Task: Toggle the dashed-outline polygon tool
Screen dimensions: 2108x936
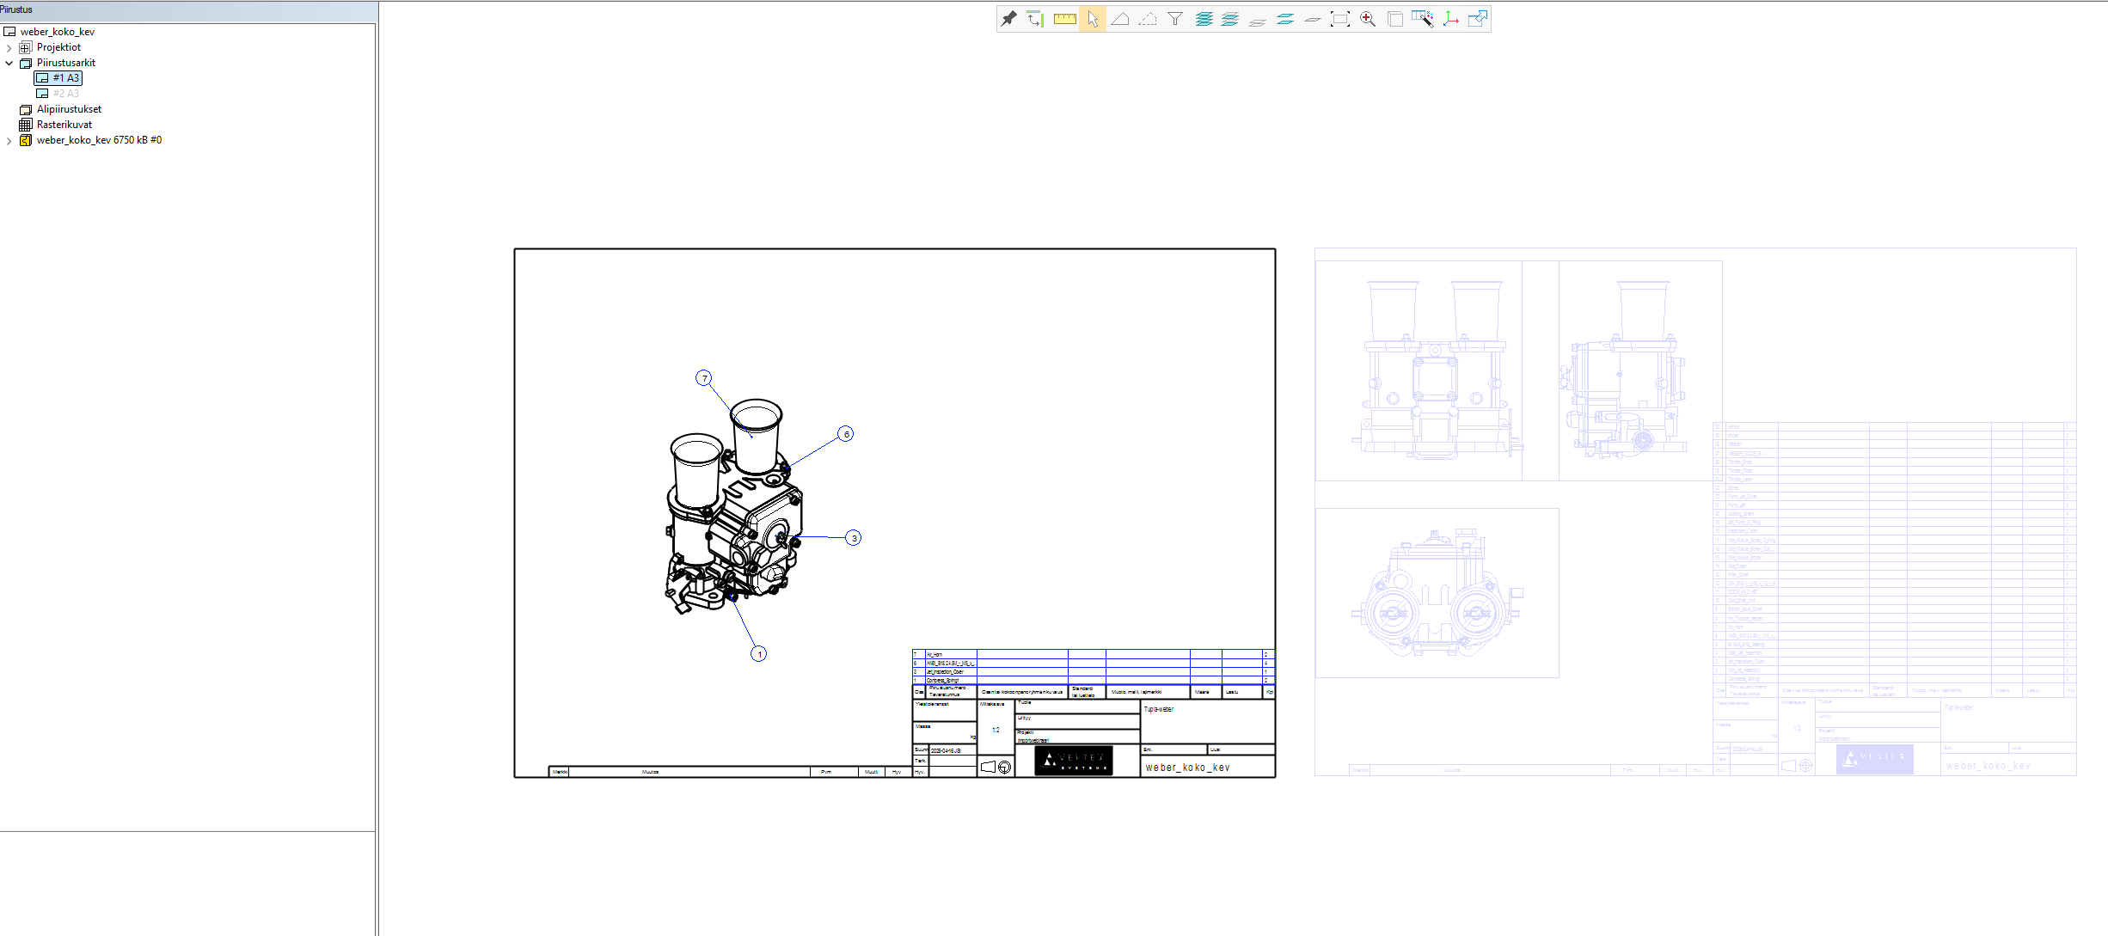Action: (x=1148, y=18)
